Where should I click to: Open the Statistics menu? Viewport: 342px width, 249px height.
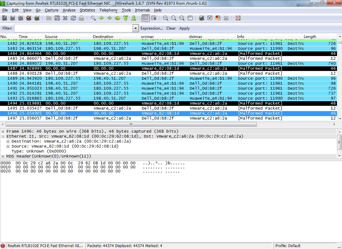(87, 10)
